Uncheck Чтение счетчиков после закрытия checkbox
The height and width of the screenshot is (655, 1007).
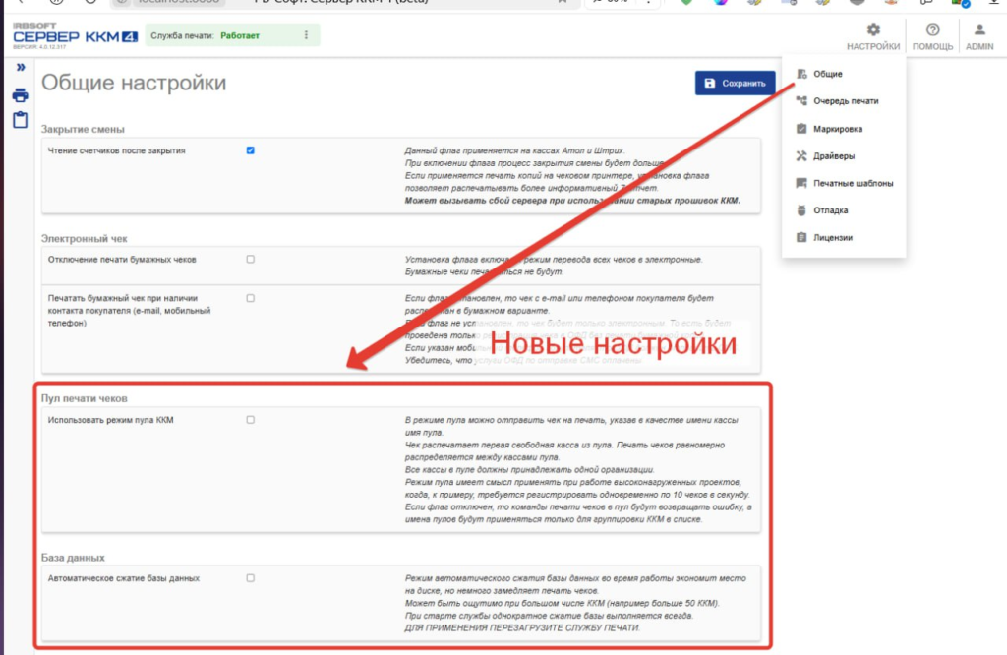tap(251, 150)
